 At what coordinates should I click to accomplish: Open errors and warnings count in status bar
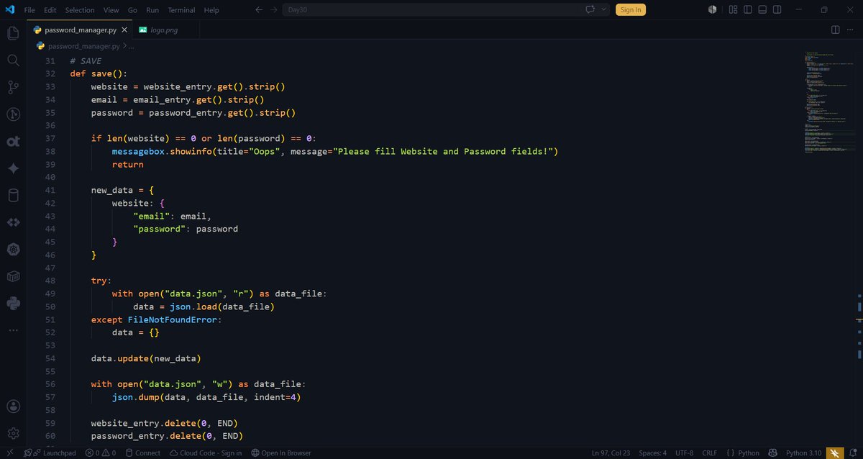tap(101, 453)
